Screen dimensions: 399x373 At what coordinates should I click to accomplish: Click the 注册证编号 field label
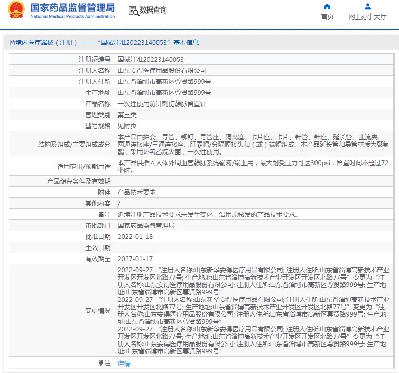(95, 60)
